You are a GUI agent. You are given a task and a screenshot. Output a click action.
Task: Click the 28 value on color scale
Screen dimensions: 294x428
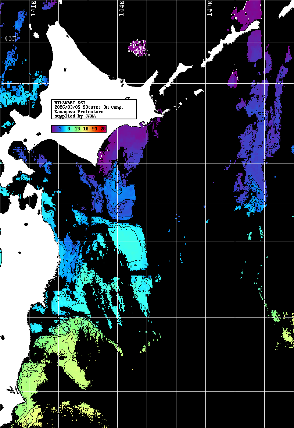click(x=103, y=129)
